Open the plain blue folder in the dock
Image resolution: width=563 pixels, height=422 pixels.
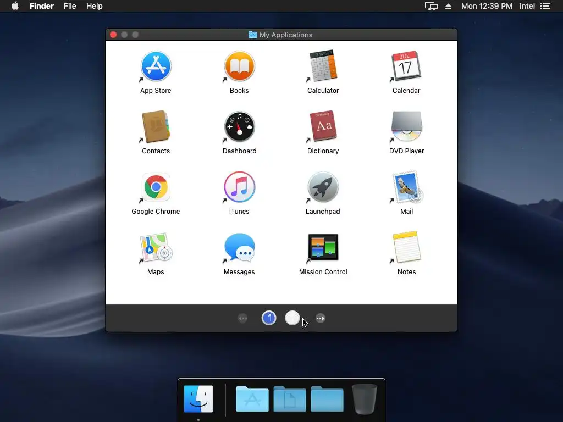(x=327, y=399)
